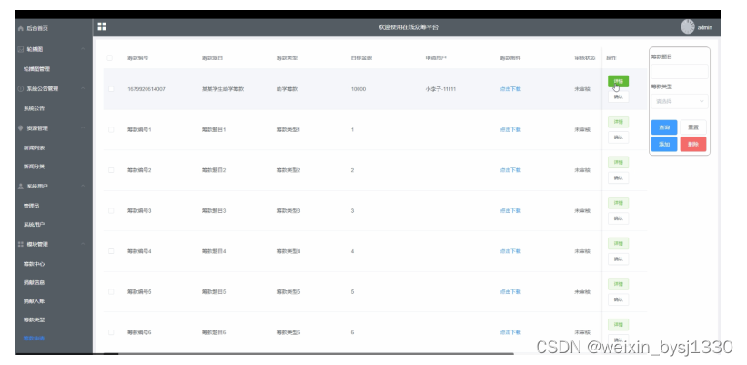
Task: Check the box for 筹款编号5 row
Action: [x=111, y=291]
